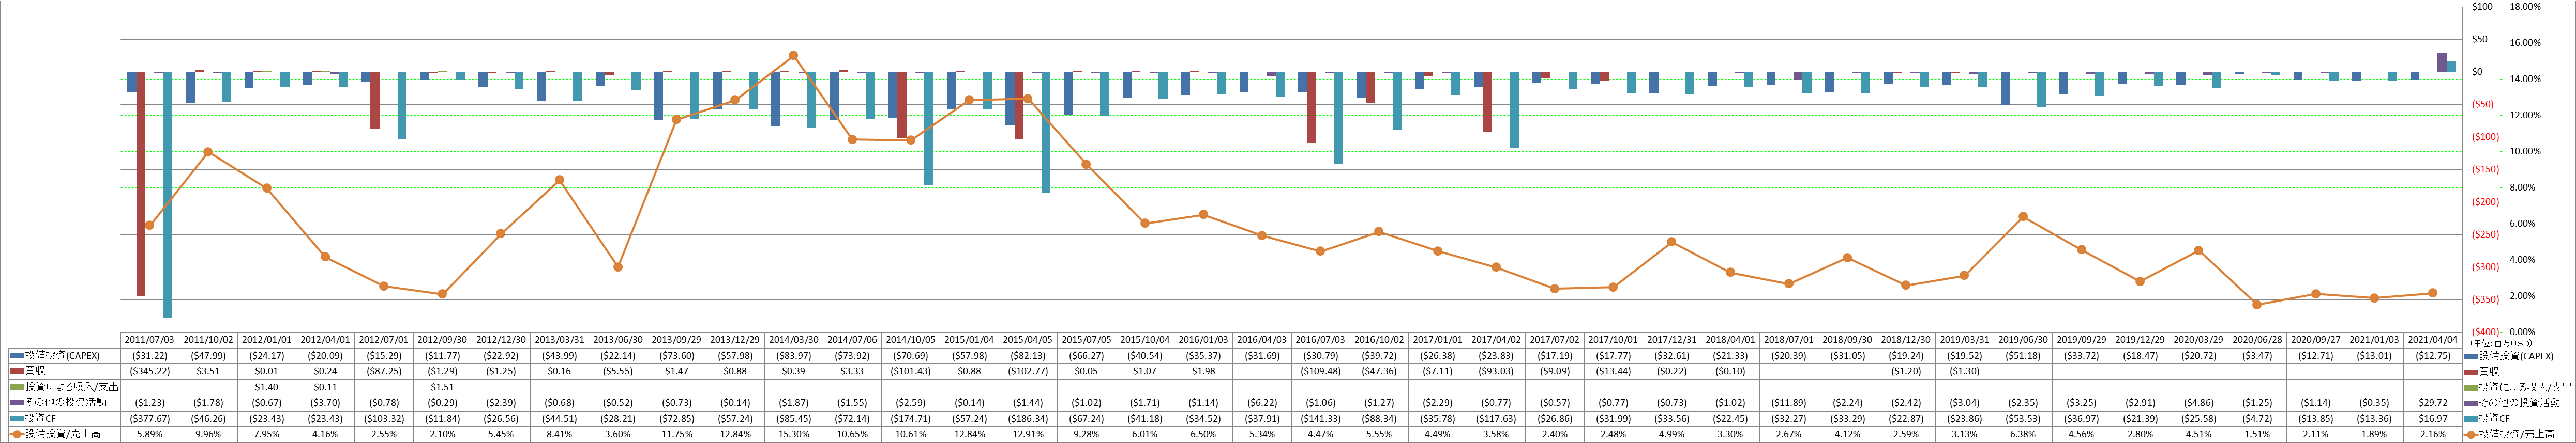The width and height of the screenshot is (2576, 443).
Task: Click the 10.00% right-axis label
Action: pos(2525,152)
